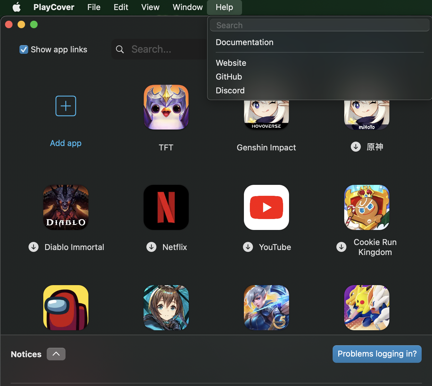Click the Cookie Run Kingdom label
Viewport: 432px width, 386px height.
coord(375,247)
